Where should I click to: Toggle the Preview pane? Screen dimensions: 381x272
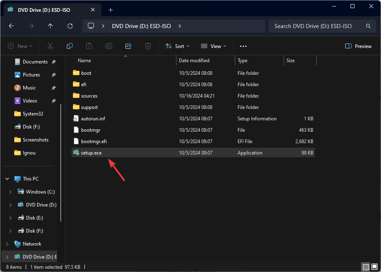tap(358, 46)
